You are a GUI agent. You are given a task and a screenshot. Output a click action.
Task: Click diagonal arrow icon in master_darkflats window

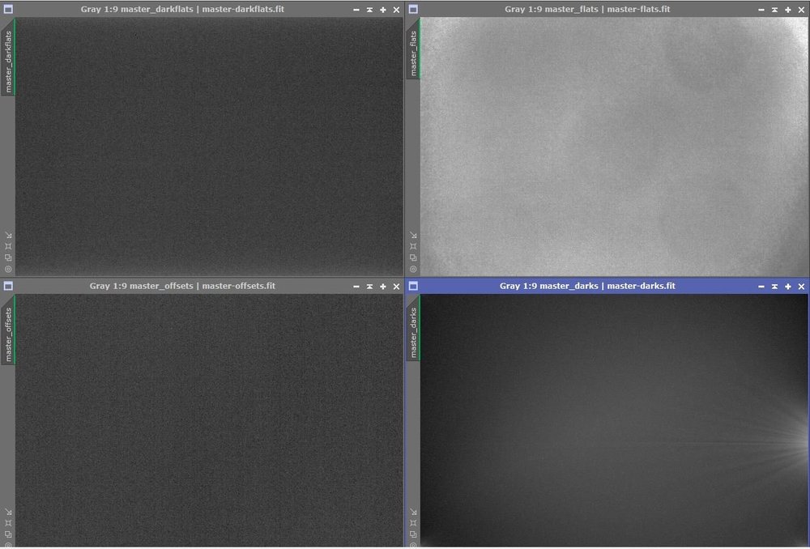tap(8, 236)
